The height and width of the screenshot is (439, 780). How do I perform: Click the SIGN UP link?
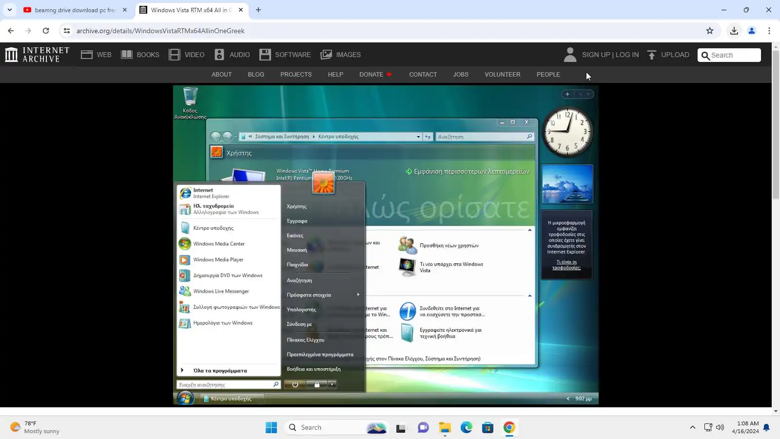click(x=596, y=55)
